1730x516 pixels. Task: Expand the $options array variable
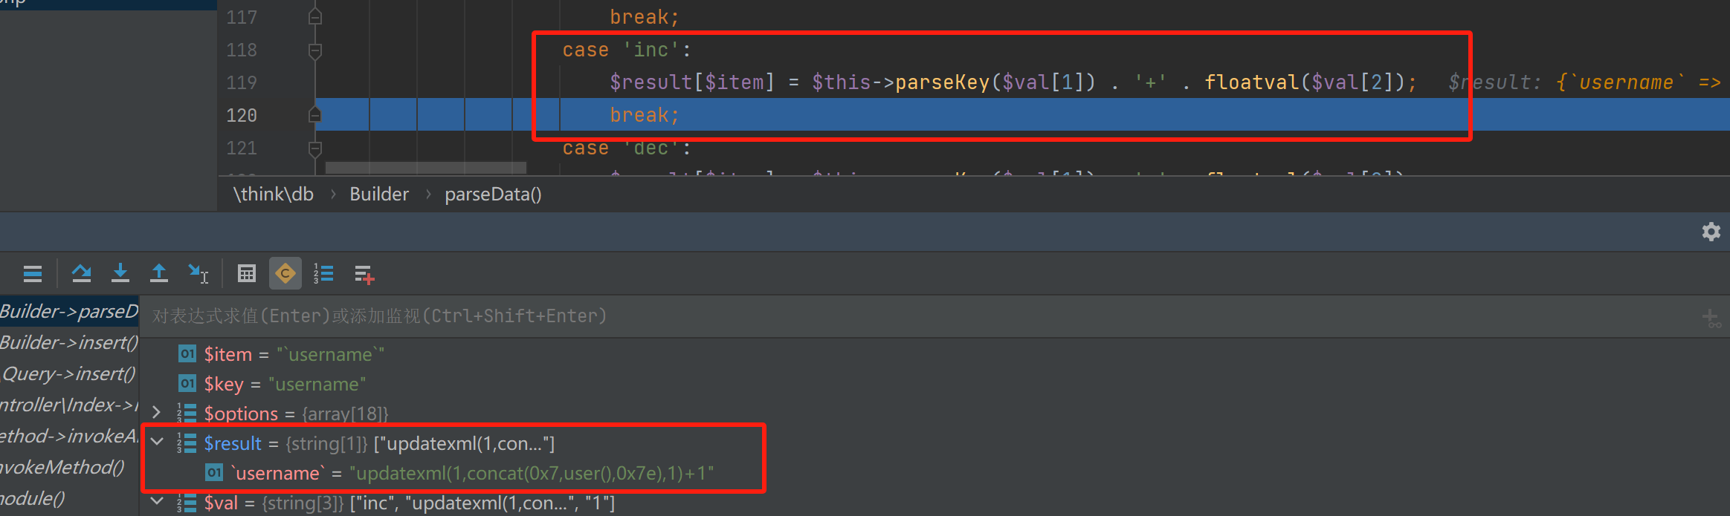tap(156, 413)
